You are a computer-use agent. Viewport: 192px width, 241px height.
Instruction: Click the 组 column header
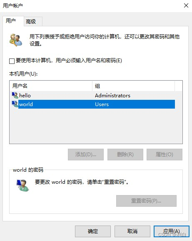[133, 86]
